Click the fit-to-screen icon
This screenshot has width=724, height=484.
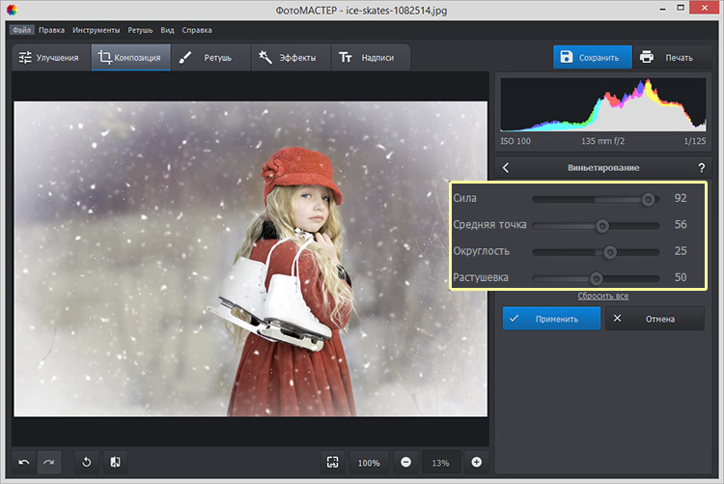click(332, 462)
